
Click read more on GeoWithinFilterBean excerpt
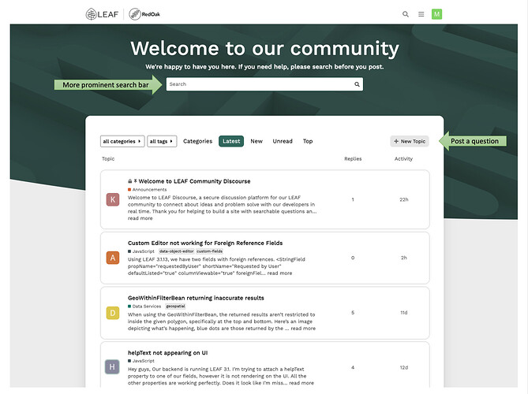[303, 329]
